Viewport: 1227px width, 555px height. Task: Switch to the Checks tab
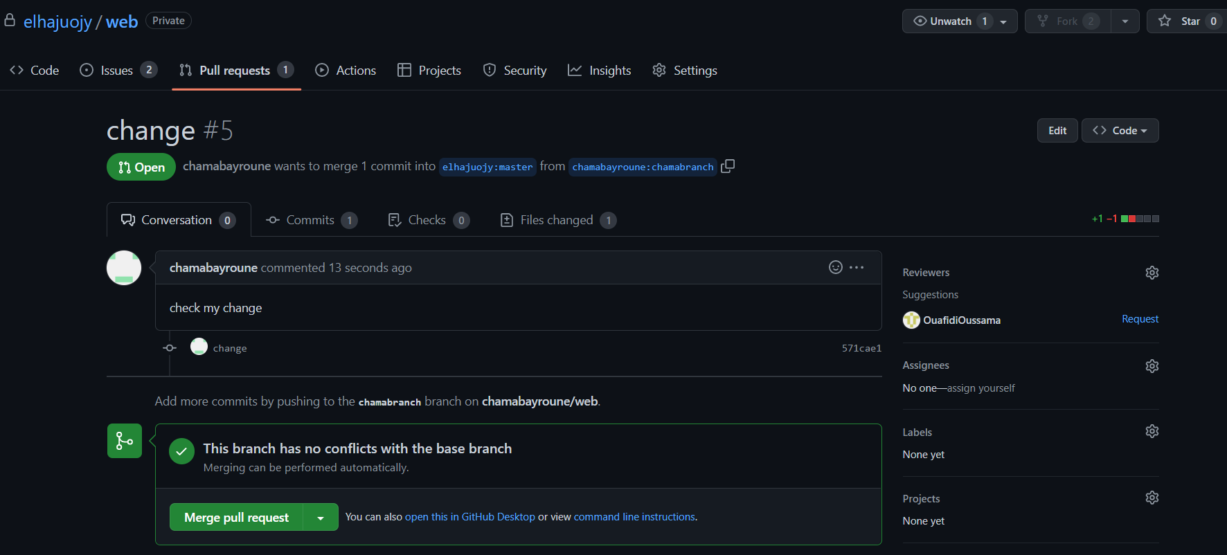tap(429, 220)
